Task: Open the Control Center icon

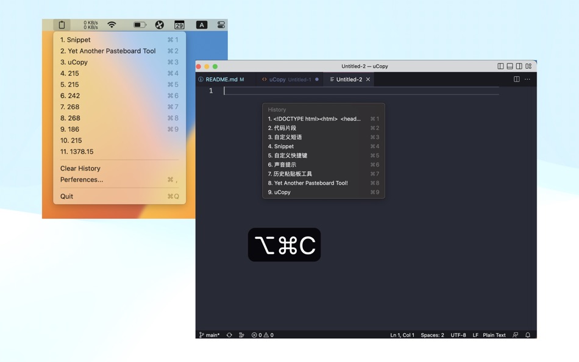Action: click(x=221, y=25)
